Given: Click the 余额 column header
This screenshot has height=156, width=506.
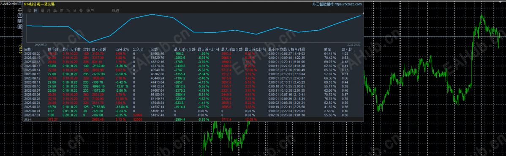Looking at the screenshot, I should click(x=154, y=50).
